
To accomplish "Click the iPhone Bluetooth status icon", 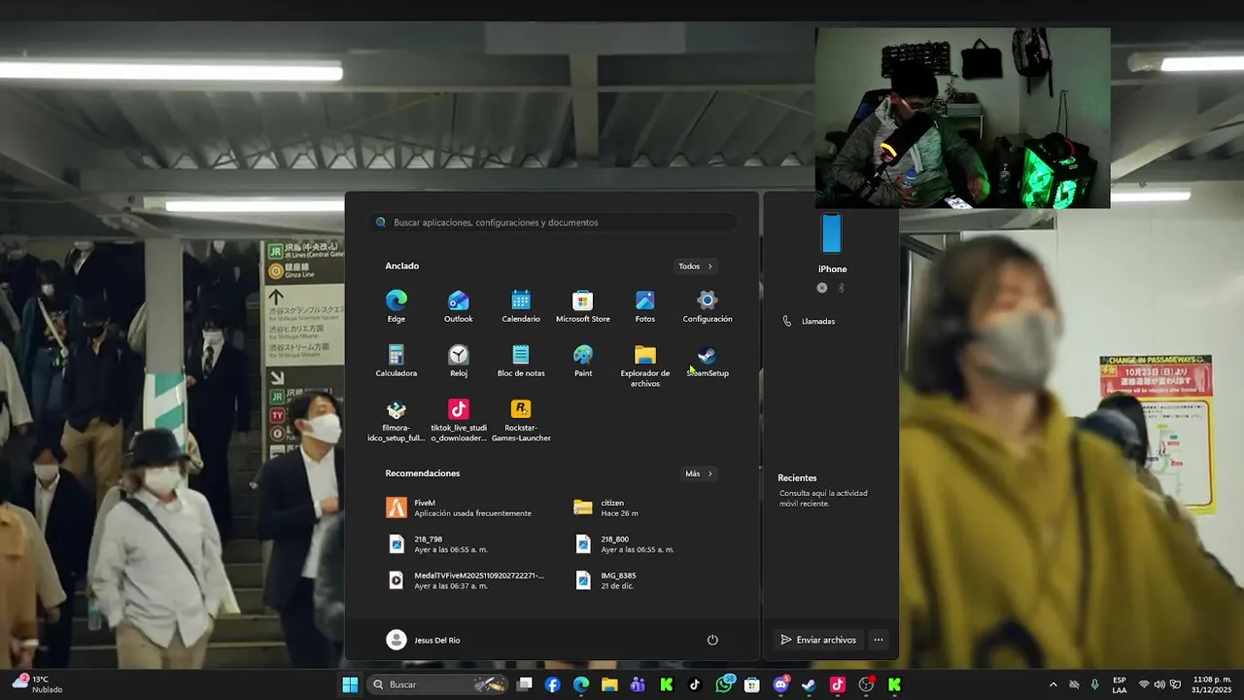I will (x=842, y=288).
